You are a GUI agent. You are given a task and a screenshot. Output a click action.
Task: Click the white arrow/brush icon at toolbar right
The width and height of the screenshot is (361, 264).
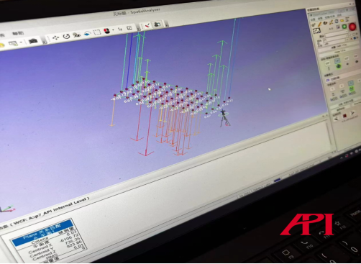tap(147, 25)
